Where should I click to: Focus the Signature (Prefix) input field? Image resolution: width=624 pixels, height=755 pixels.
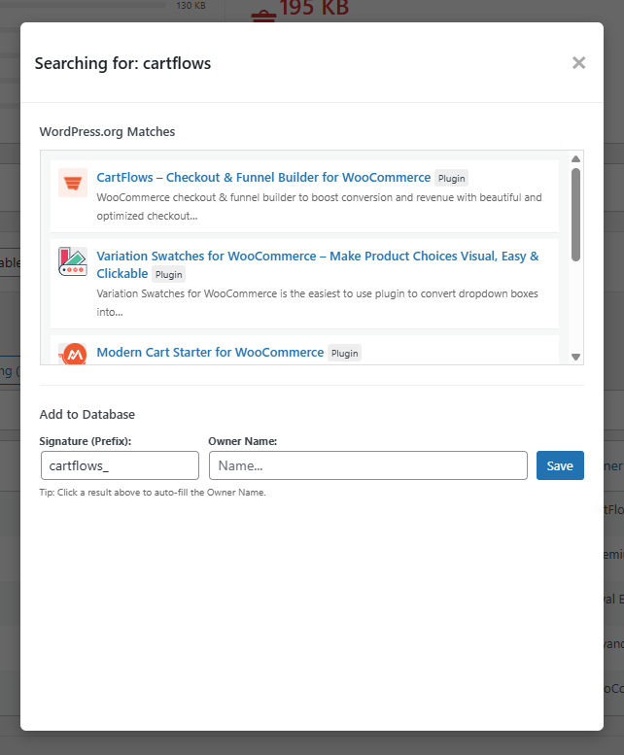(x=120, y=465)
